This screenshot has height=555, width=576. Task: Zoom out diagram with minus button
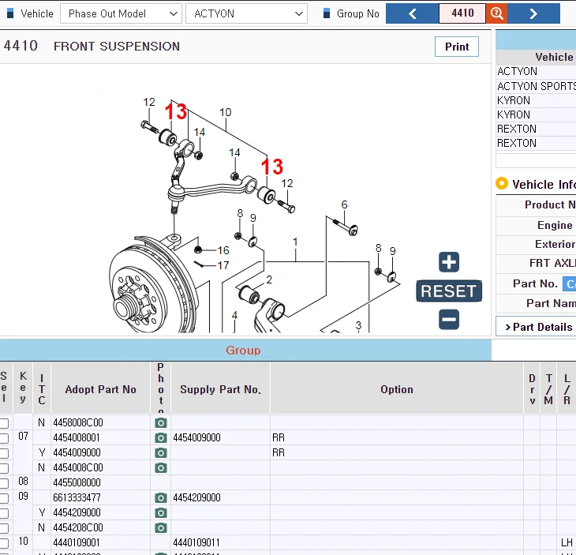449,320
